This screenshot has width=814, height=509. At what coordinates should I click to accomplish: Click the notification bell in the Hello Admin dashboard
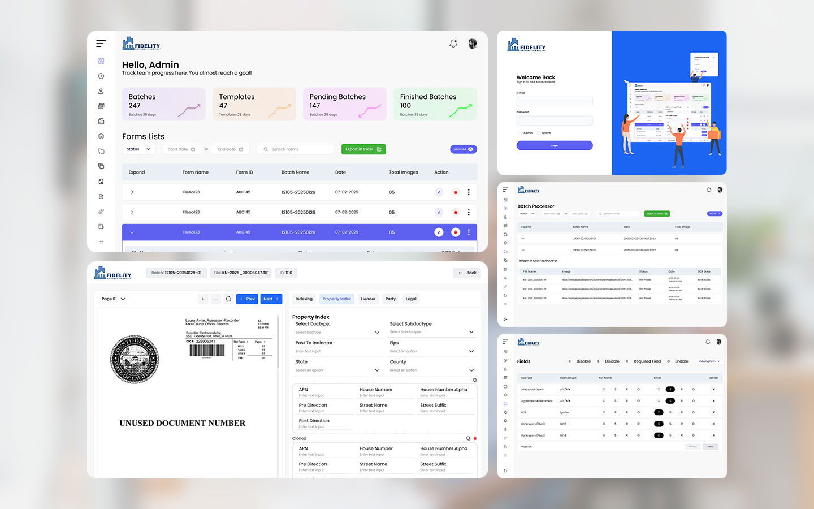[x=453, y=44]
